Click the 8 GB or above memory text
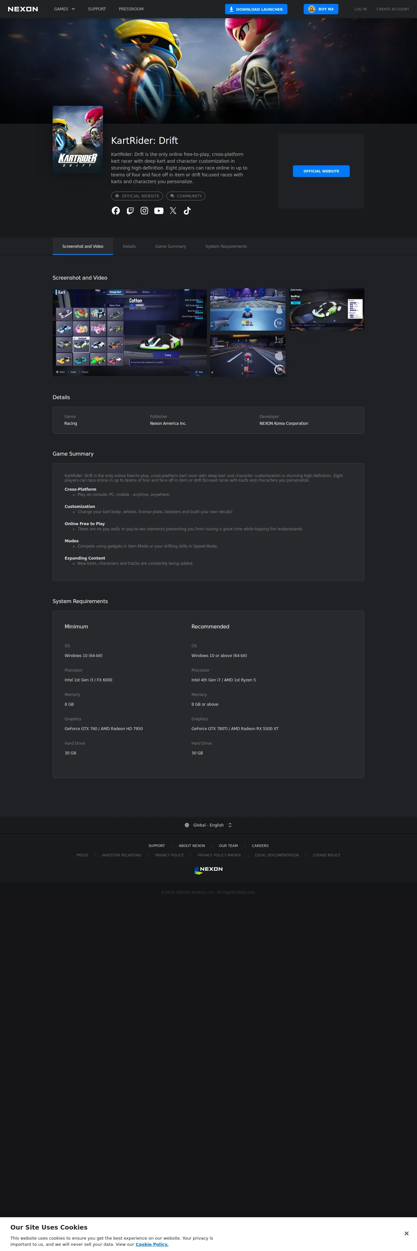The height and width of the screenshot is (1251, 417). pos(204,704)
